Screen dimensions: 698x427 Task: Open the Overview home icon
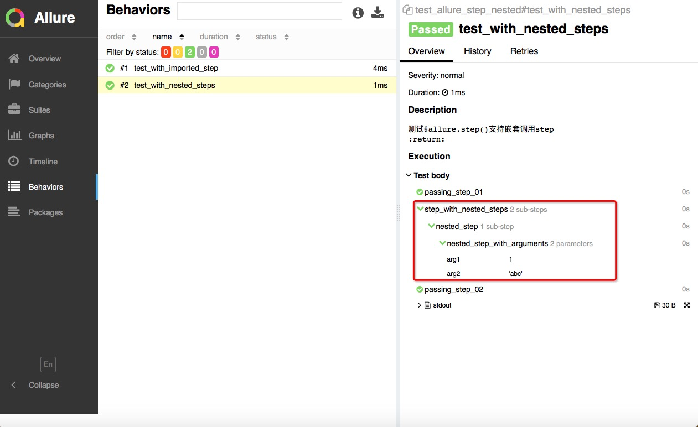point(14,58)
